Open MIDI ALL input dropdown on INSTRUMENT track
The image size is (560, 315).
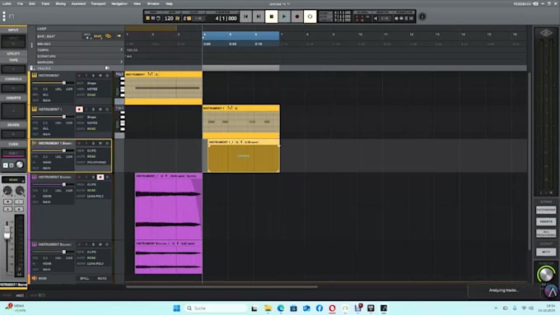tap(46, 95)
